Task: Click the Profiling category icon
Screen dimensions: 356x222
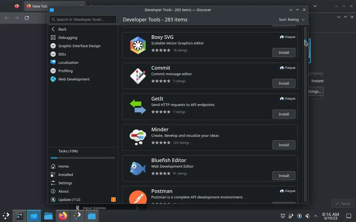Action: (x=53, y=71)
